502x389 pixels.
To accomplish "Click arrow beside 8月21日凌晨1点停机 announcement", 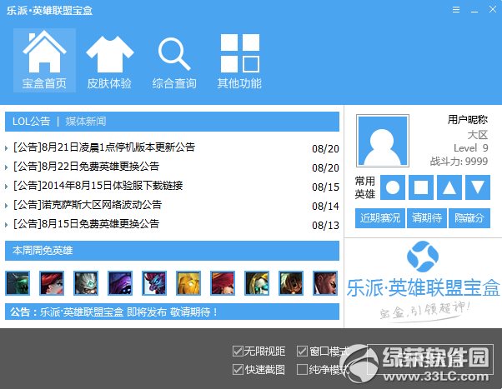I will click(x=6, y=148).
